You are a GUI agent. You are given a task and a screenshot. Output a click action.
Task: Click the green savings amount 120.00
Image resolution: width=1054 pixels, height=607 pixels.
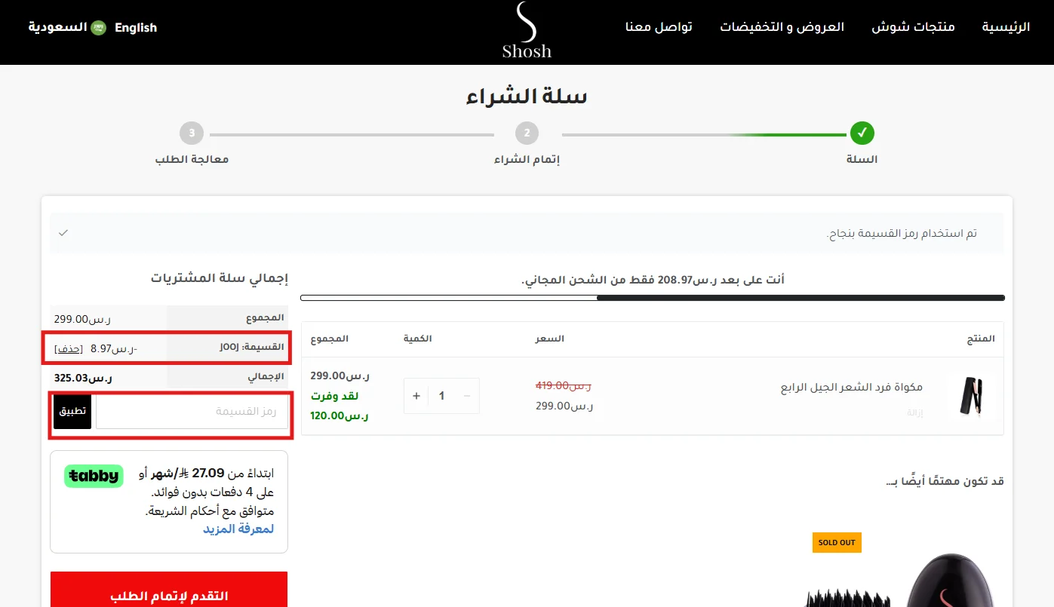(340, 415)
